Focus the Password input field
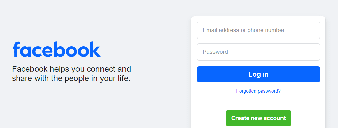338x128 pixels. pos(258,52)
